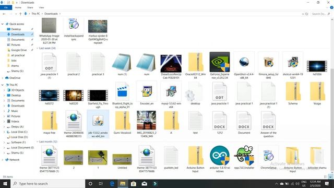Select the java practicle 1 (1) ODT file
Image resolution: width=334 pixels, height=188 pixels.
(49, 62)
